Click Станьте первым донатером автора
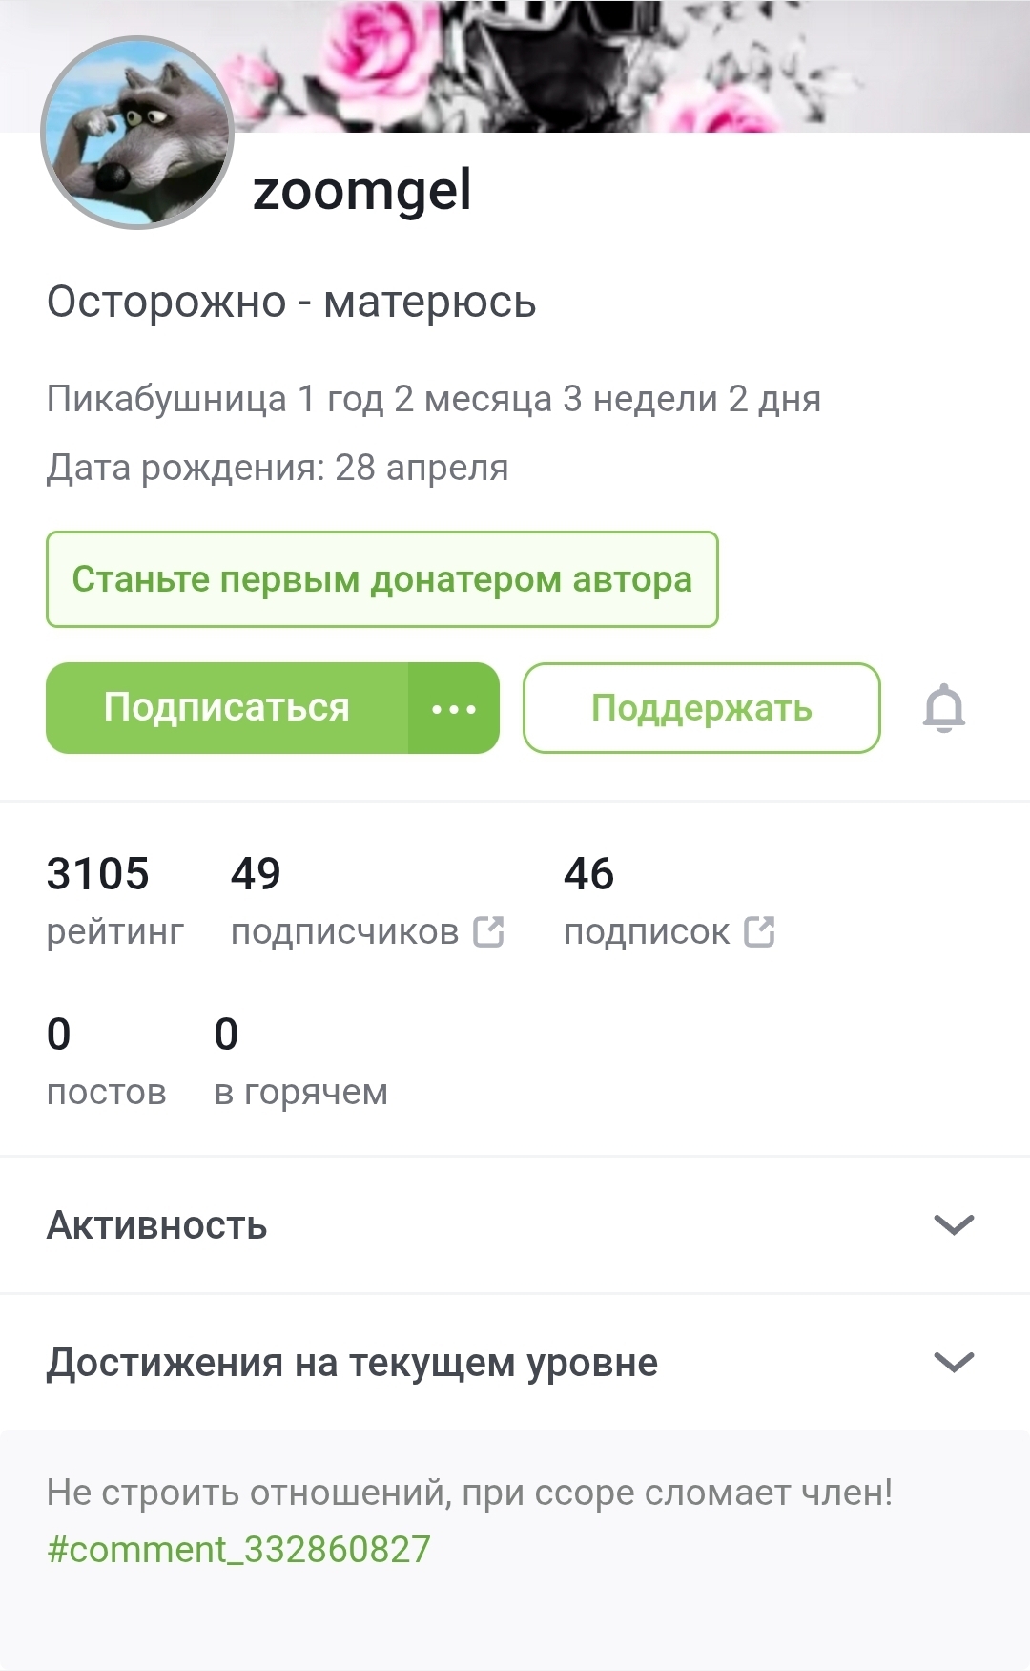 click(381, 579)
